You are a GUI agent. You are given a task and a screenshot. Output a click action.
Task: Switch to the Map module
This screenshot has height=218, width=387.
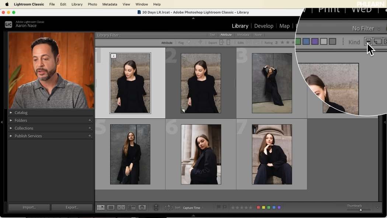pos(284,26)
